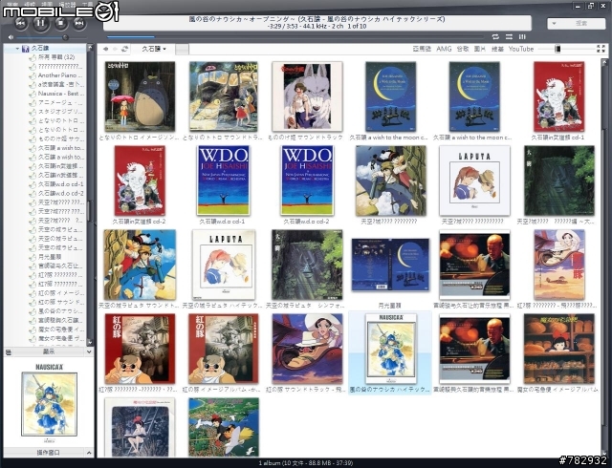The image size is (612, 468).
Task: Toggle fullscreen view icon
Action: point(601,49)
